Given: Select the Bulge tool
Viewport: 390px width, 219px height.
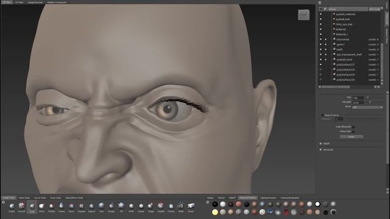Looking at the screenshot, I should 151,207.
